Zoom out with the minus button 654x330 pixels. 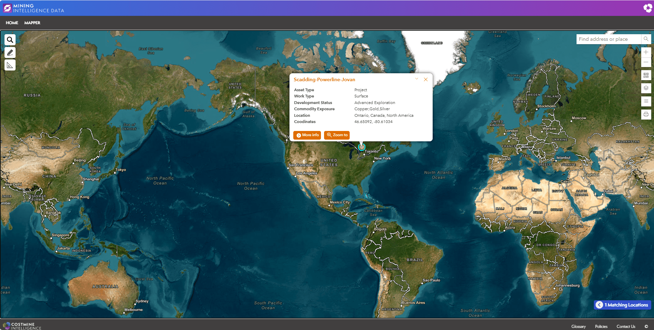(x=646, y=62)
